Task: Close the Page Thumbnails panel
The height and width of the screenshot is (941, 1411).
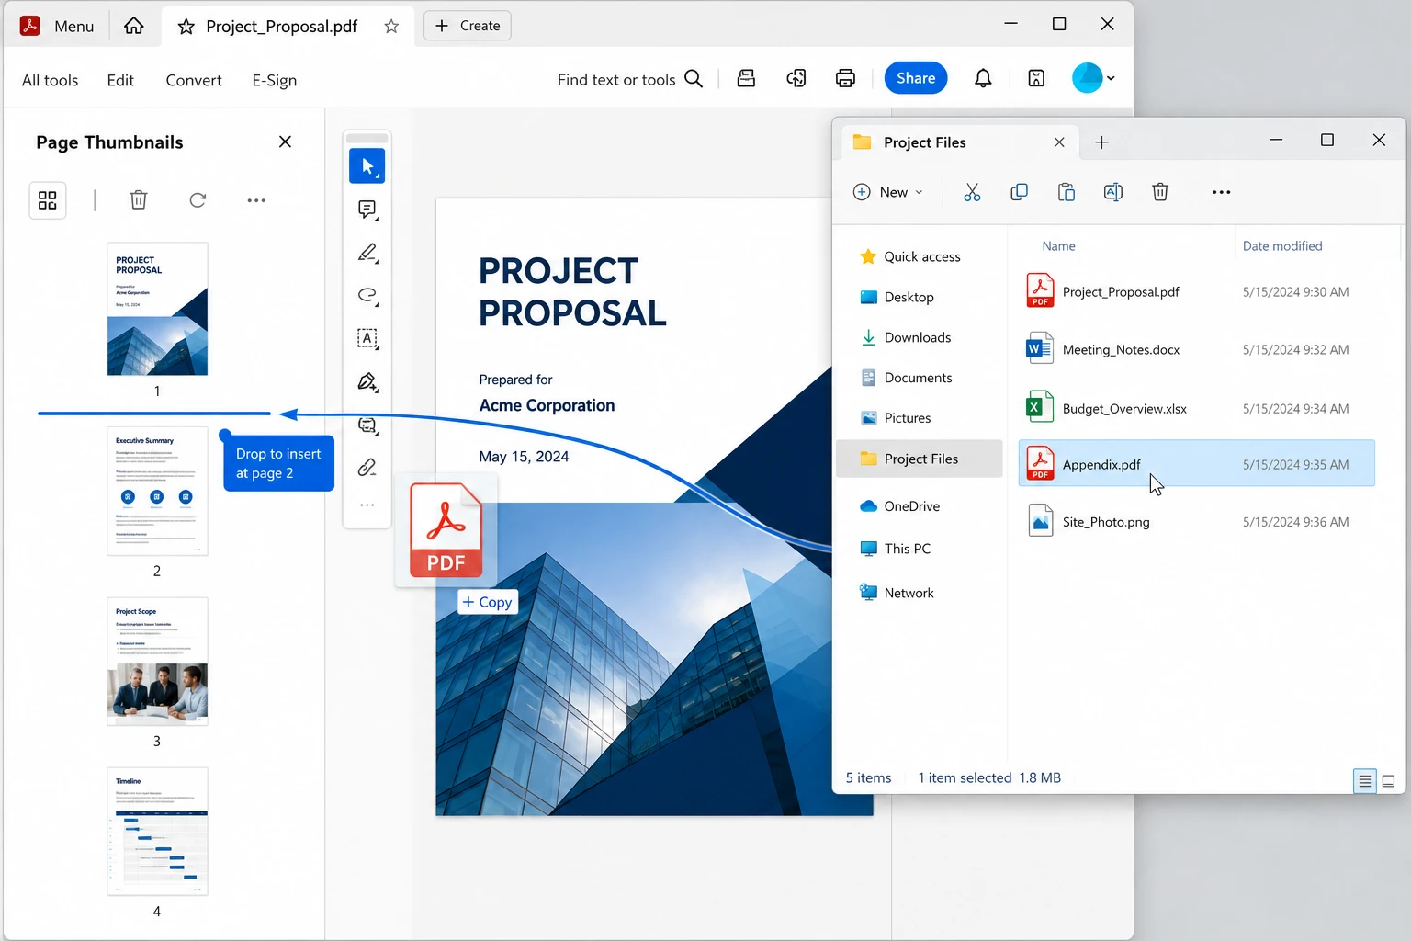Action: point(285,142)
